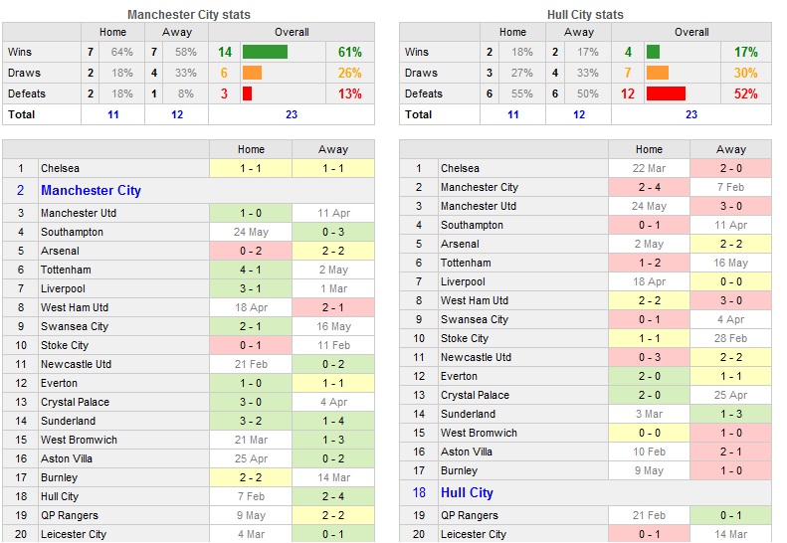Open Manchester City's 2 - 4 away result at Hull City
The height and width of the screenshot is (543, 787).
tap(333, 496)
